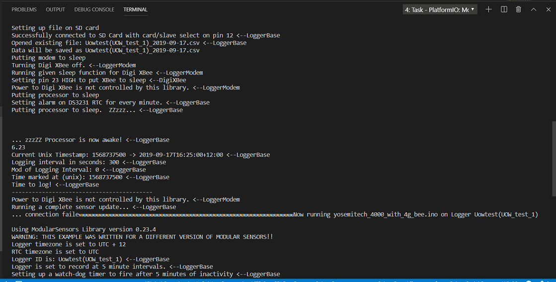Click 'Using ModularSensors Library version 0.23.4' line

click(83, 229)
